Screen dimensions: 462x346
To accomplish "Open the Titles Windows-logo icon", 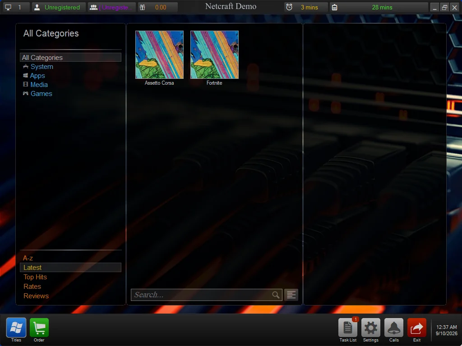I will point(16,327).
